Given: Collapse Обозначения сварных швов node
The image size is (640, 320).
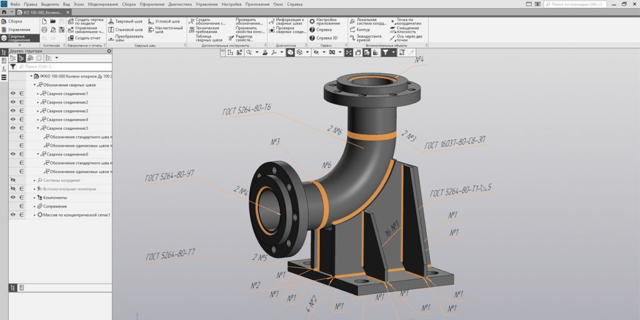Looking at the screenshot, I should [35, 85].
